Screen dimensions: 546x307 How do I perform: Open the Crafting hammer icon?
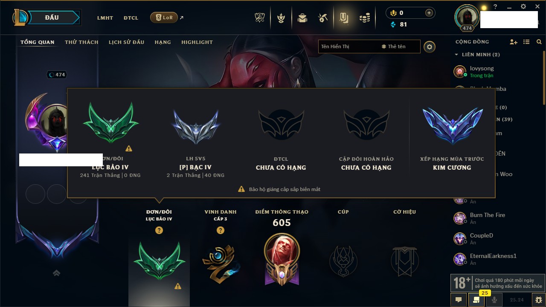[x=323, y=18]
